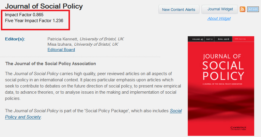The width and height of the screenshot is (261, 137).
Task: Follow the About Widget link
Action: tap(219, 18)
